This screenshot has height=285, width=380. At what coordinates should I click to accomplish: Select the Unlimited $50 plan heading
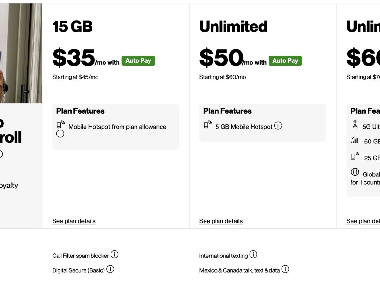(233, 27)
